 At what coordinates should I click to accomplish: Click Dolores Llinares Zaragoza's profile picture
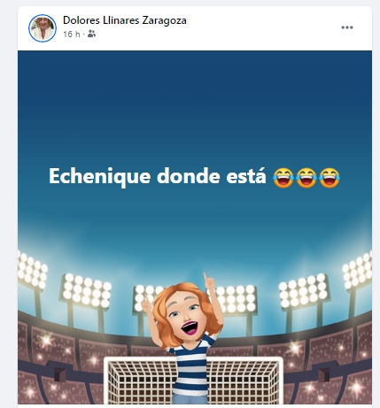[x=43, y=27]
